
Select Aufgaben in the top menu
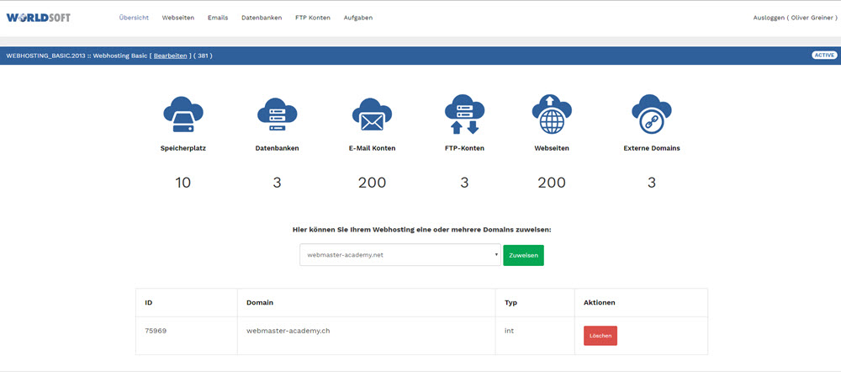358,18
